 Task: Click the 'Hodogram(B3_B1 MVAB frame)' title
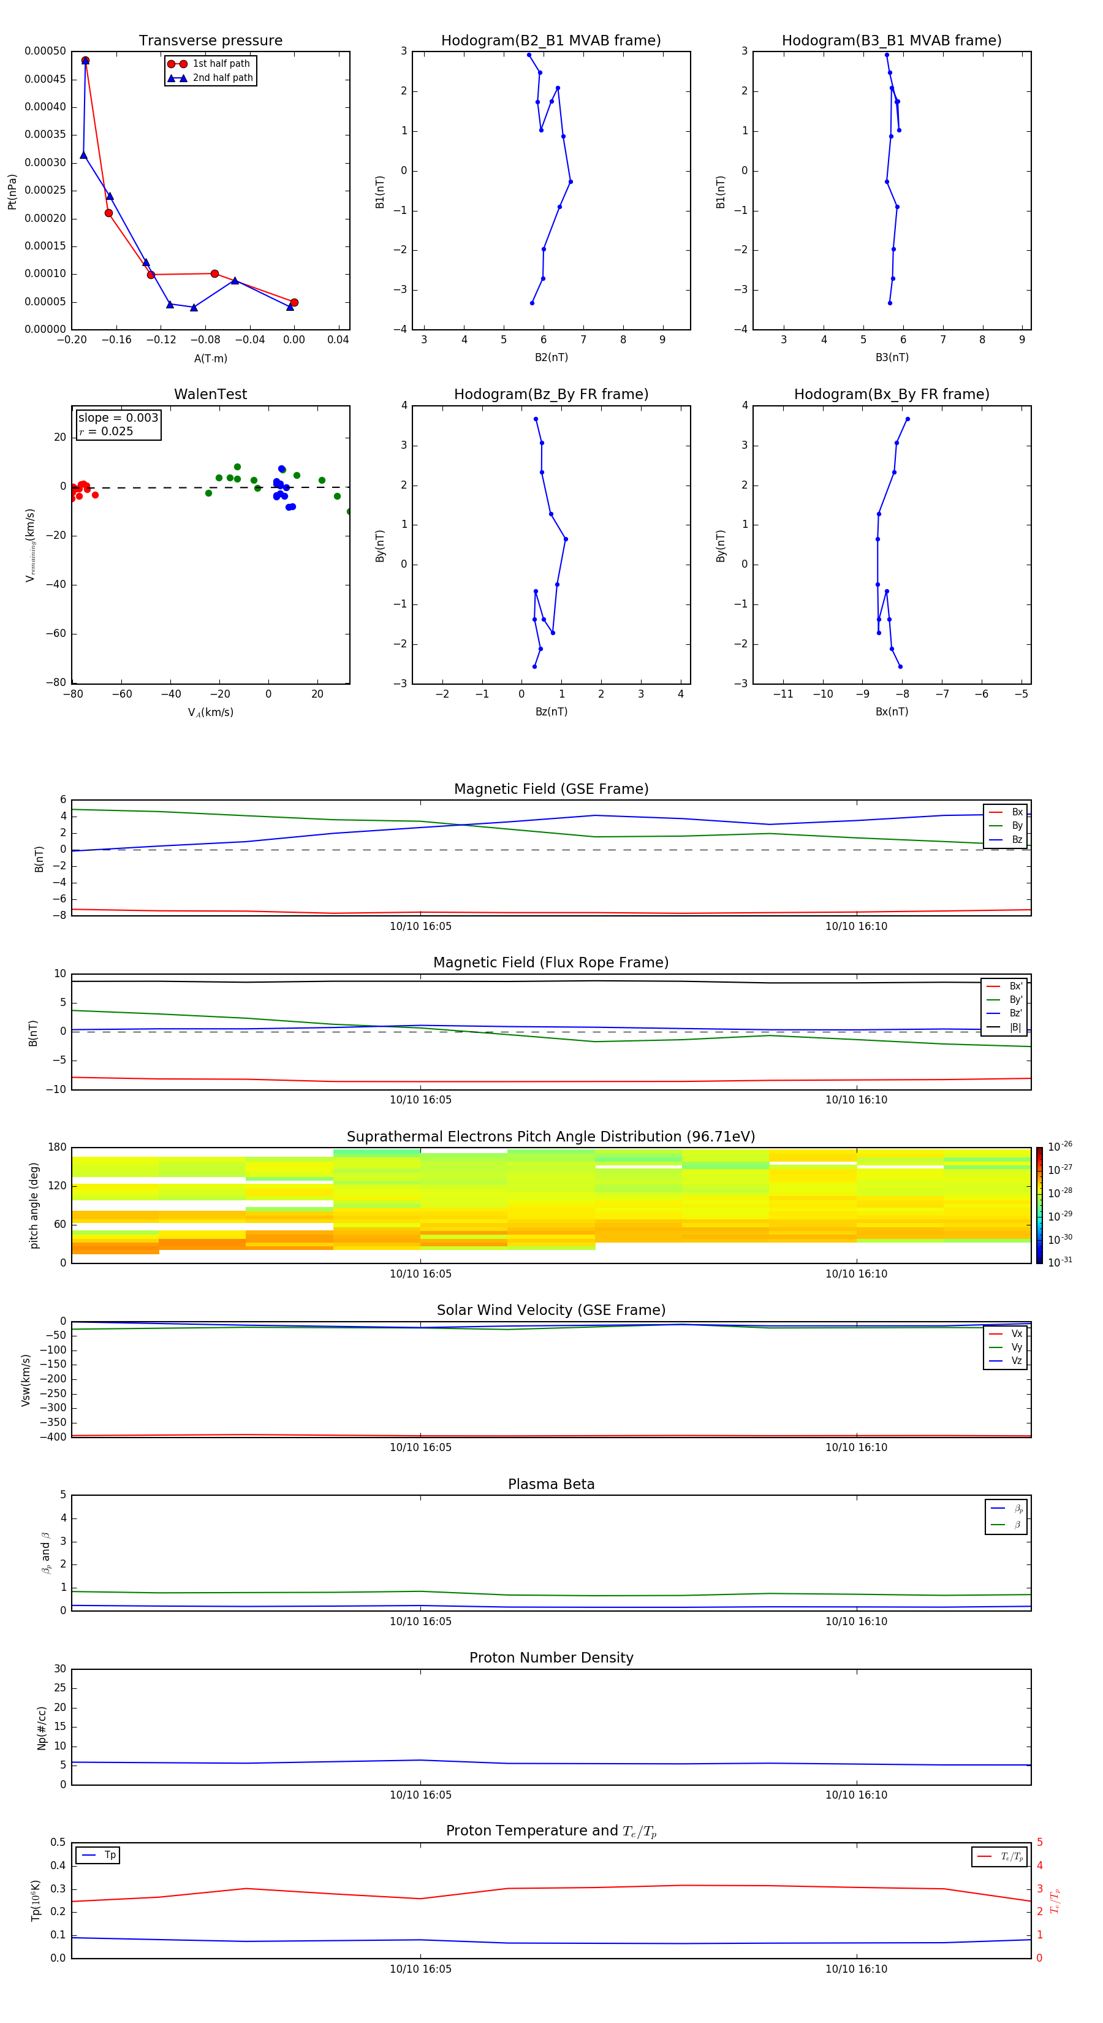(891, 41)
